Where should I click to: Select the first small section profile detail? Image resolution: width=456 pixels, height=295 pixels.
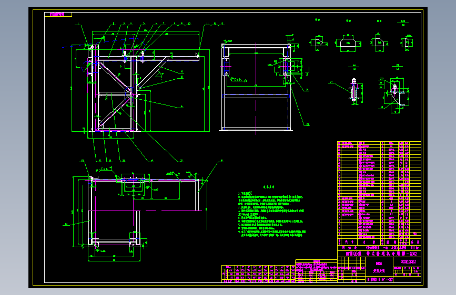[318, 43]
